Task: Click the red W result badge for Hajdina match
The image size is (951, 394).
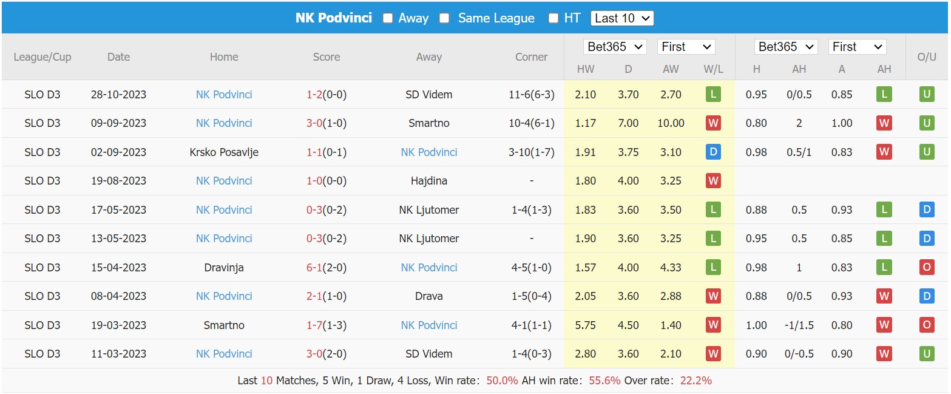Action: tap(713, 181)
